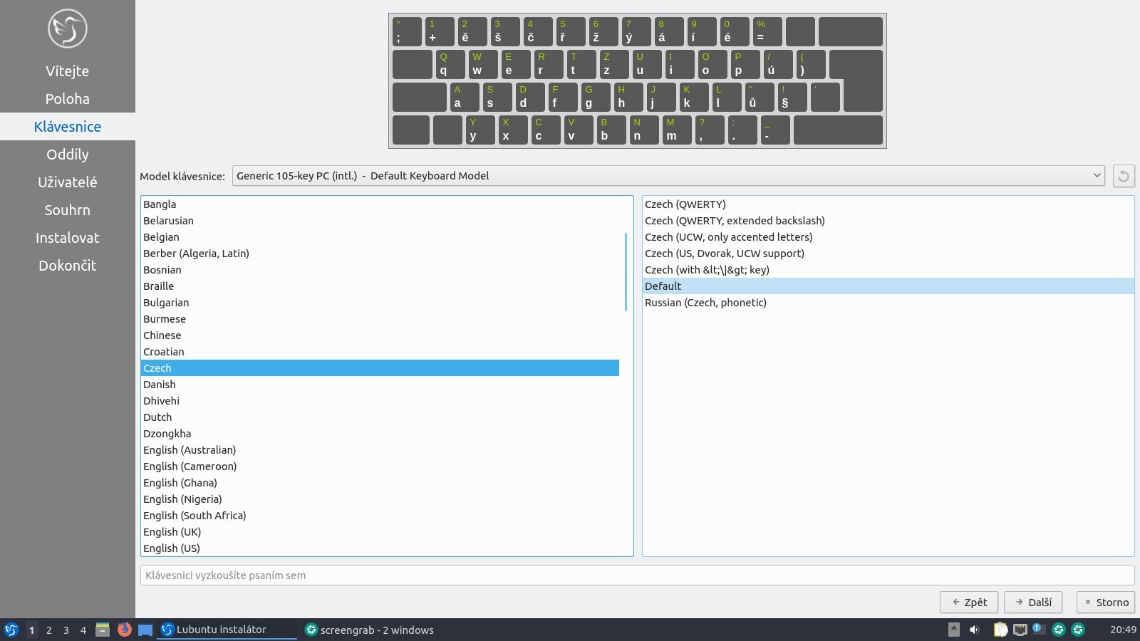Viewport: 1140px width, 641px height.
Task: Reset keyboard model to default with the undo icon
Action: (1124, 176)
